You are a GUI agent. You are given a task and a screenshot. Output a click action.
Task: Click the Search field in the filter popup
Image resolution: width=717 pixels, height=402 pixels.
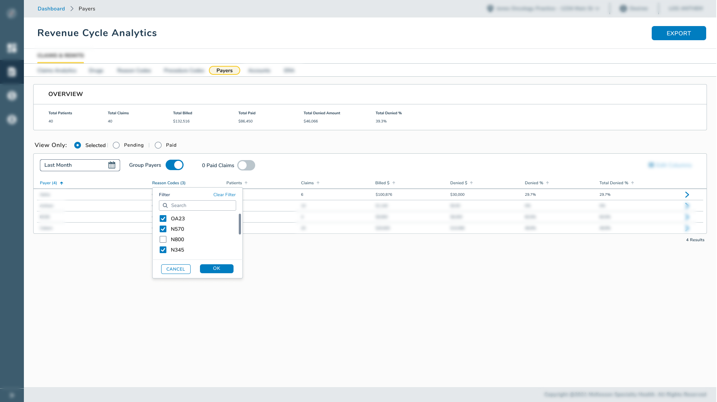pyautogui.click(x=197, y=205)
